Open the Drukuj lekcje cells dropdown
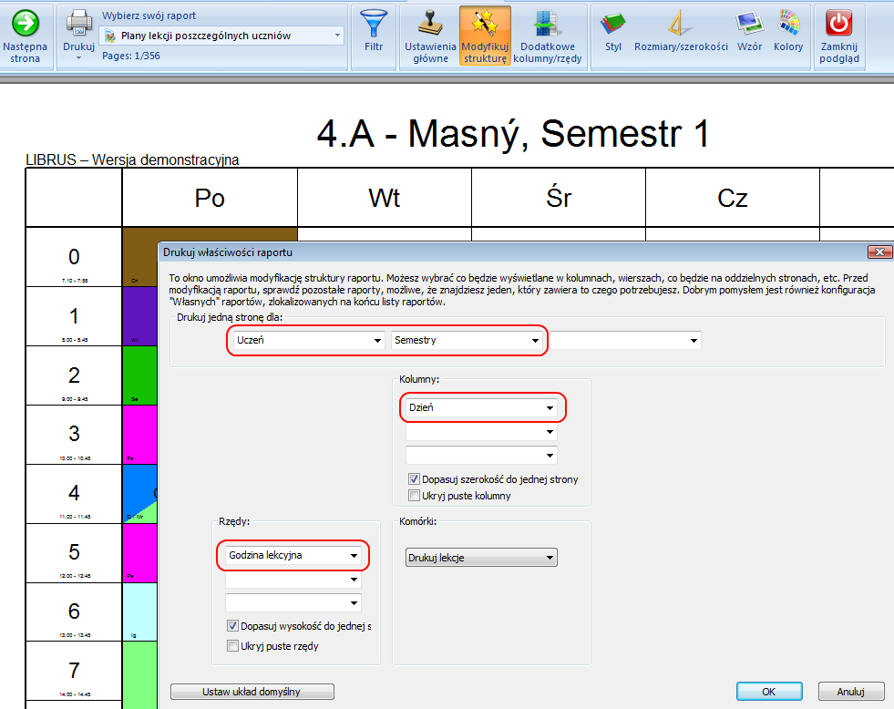 click(x=481, y=558)
